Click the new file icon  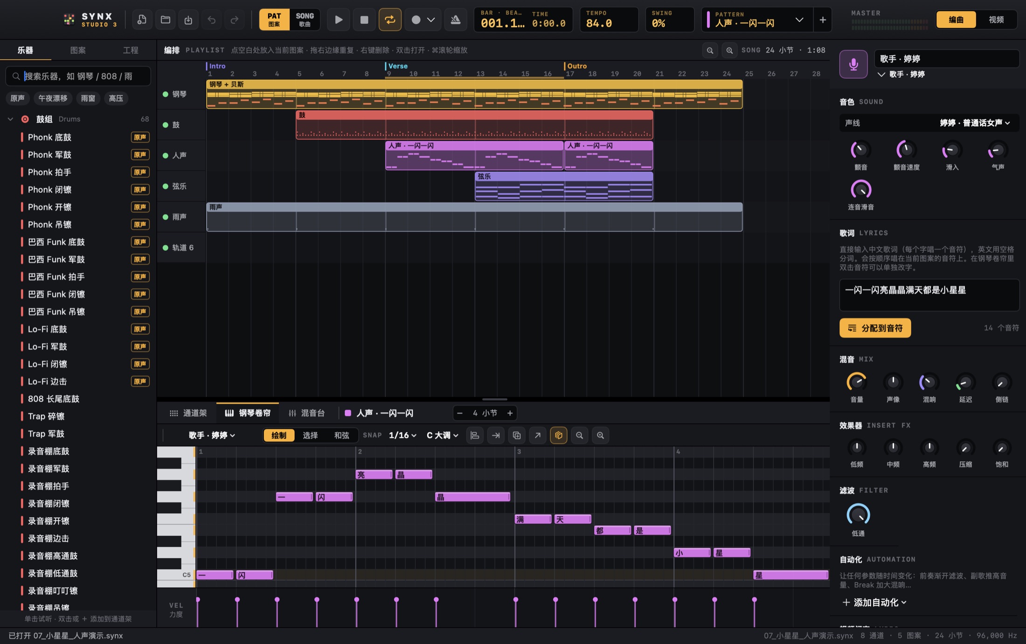[142, 20]
